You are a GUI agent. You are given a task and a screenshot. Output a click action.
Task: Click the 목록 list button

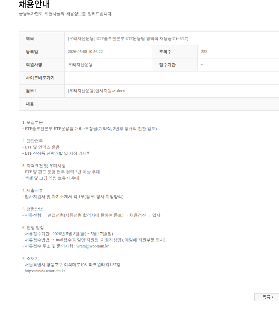tap(267, 297)
